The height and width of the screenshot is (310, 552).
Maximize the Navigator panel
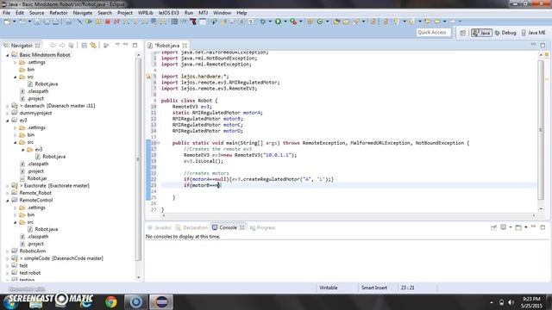tap(135, 45)
